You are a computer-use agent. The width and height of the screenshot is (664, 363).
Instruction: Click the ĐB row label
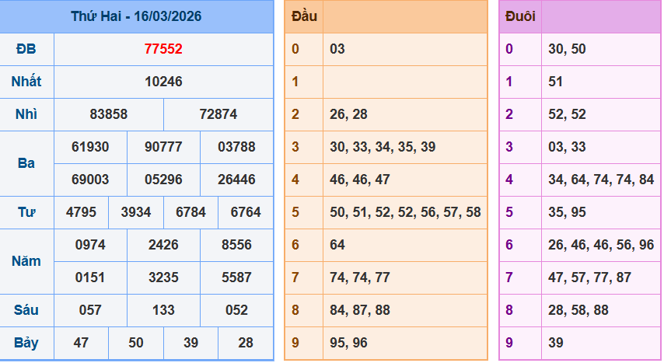(x=26, y=49)
